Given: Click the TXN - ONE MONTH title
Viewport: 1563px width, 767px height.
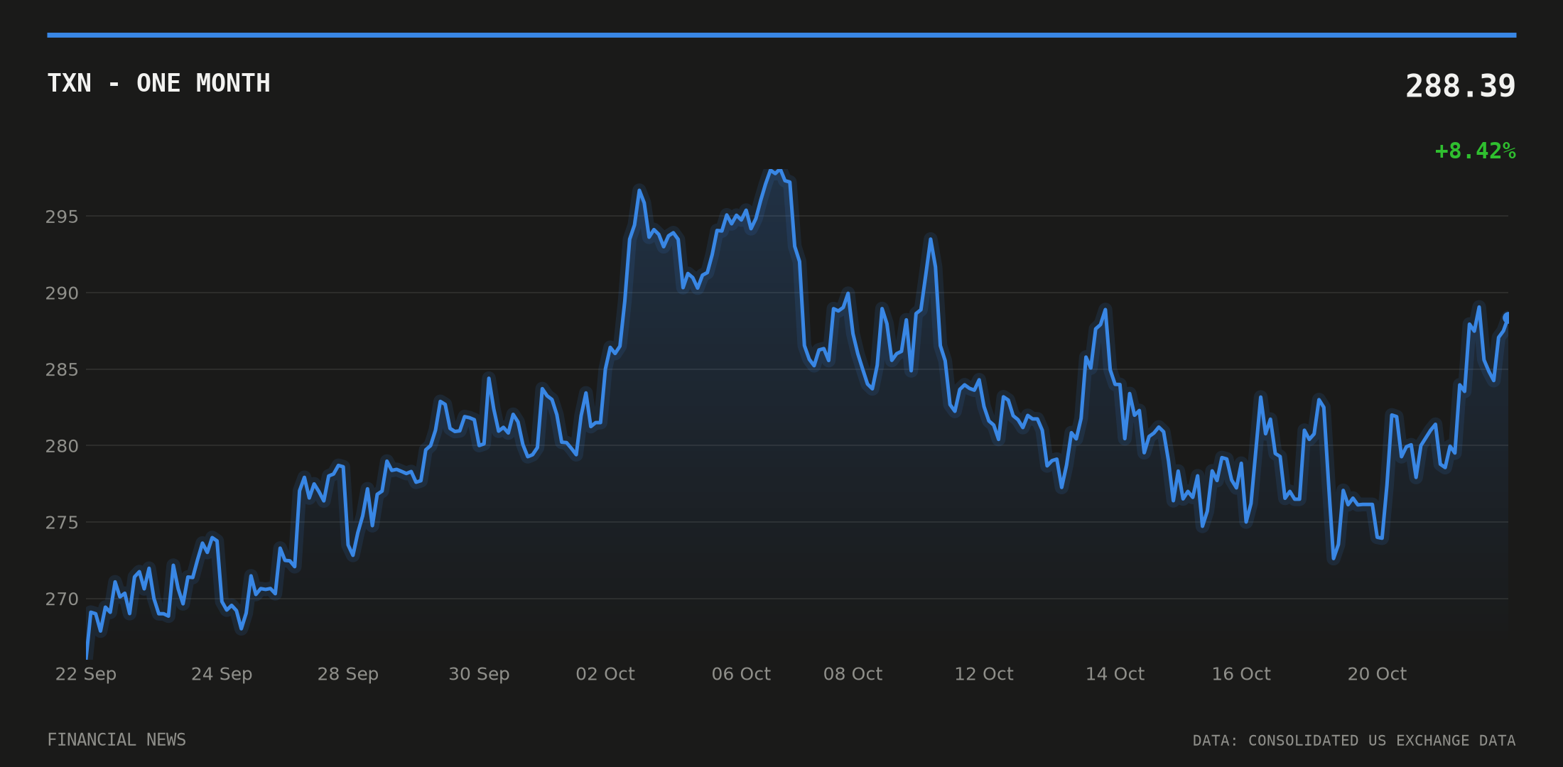Looking at the screenshot, I should pos(158,83).
